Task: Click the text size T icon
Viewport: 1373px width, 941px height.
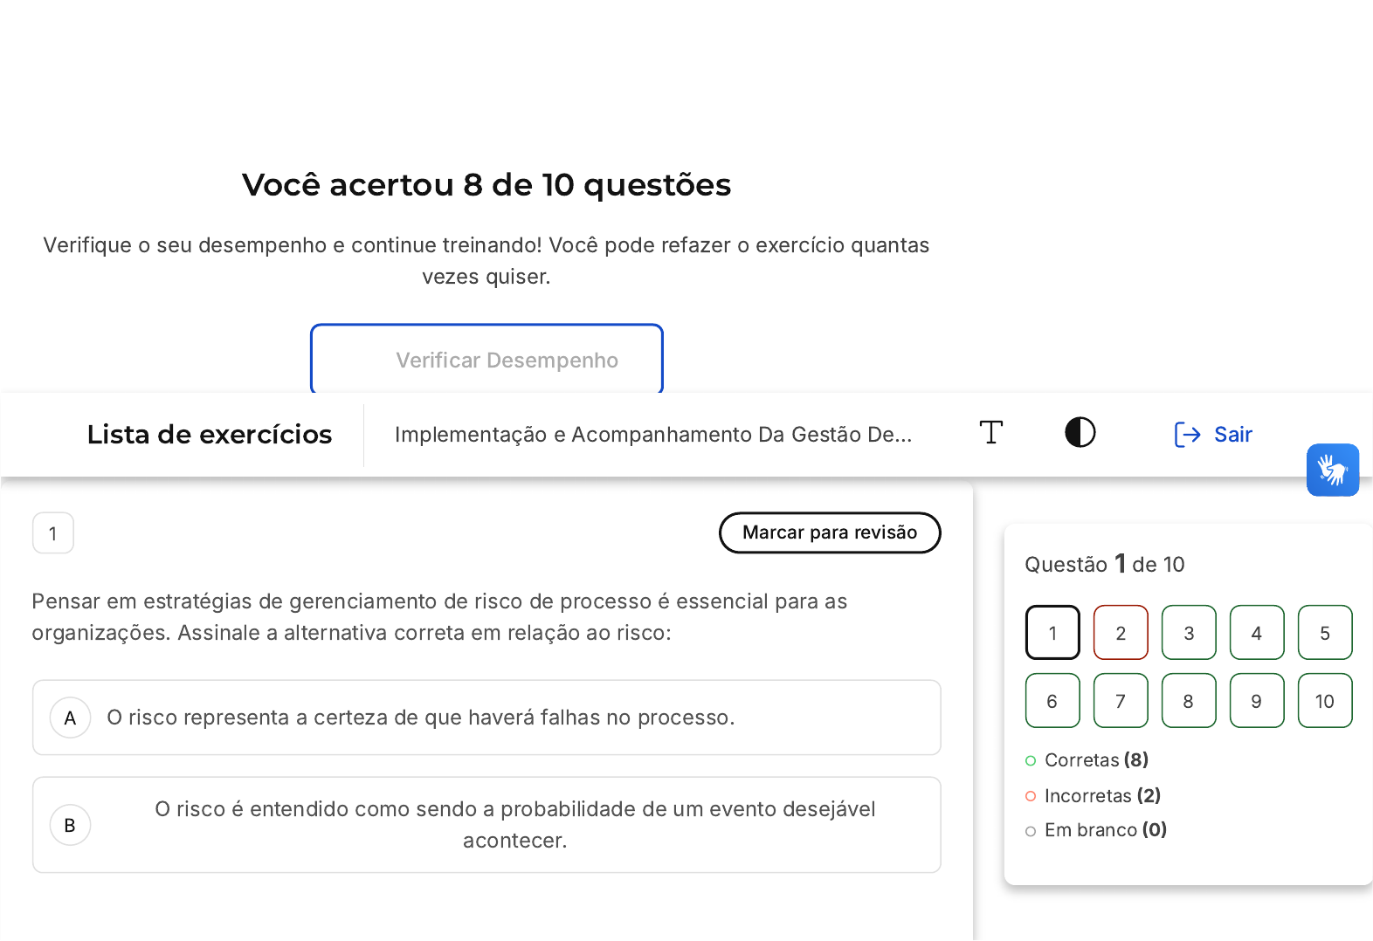Action: pyautogui.click(x=991, y=433)
